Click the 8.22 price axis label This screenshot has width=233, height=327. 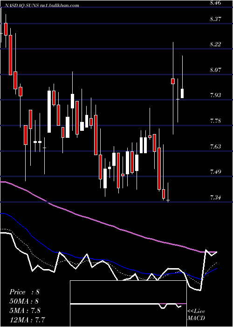pyautogui.click(x=215, y=44)
